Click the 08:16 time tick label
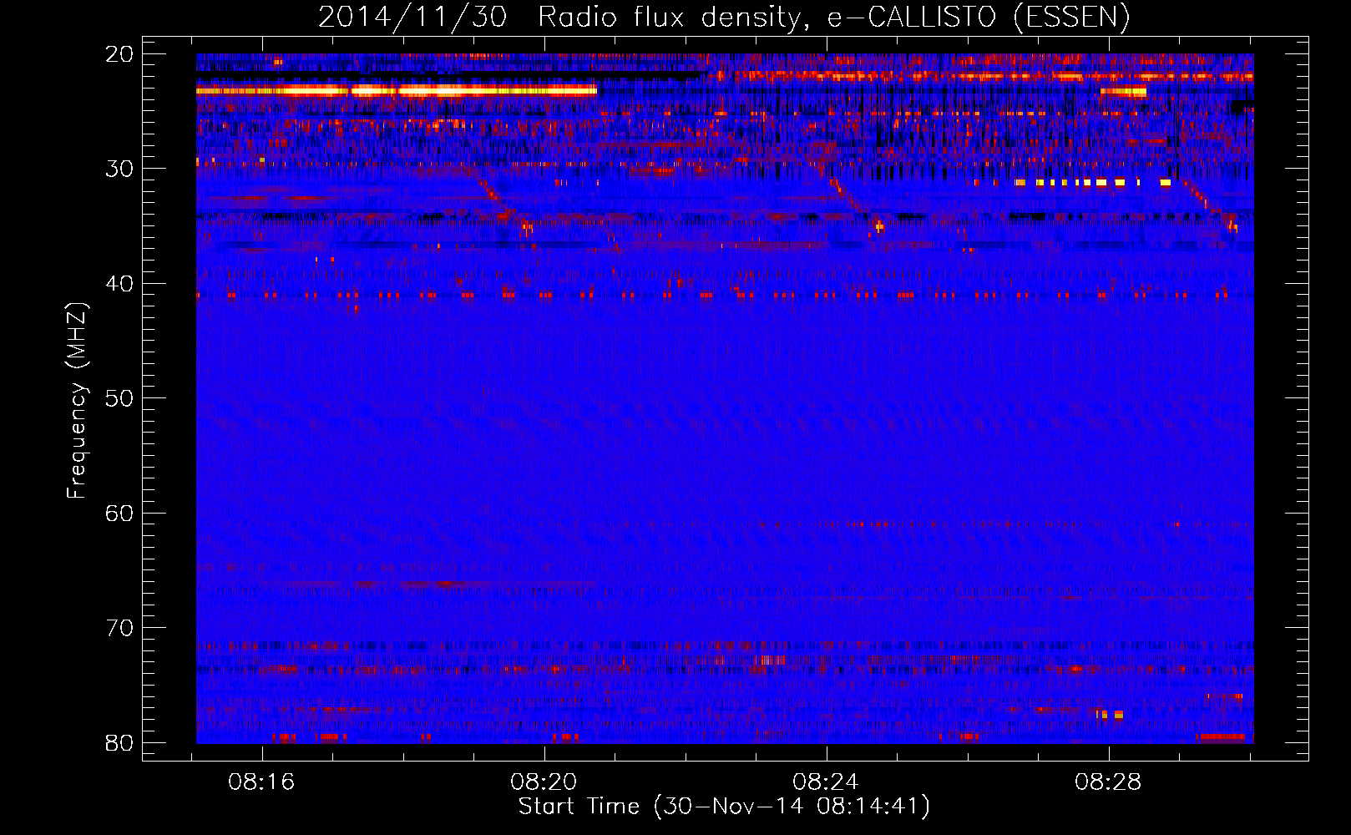The width and height of the screenshot is (1351, 835). (x=261, y=782)
